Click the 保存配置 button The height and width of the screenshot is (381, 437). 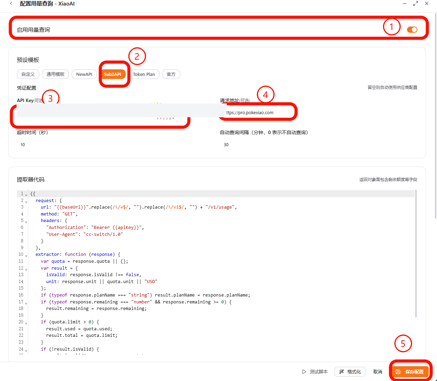click(x=410, y=372)
